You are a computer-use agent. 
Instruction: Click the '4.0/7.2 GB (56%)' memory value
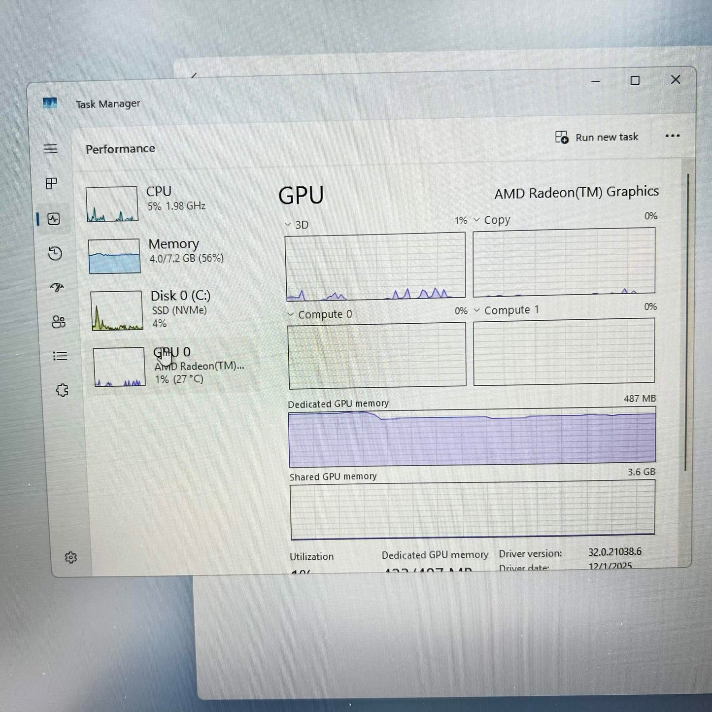186,258
